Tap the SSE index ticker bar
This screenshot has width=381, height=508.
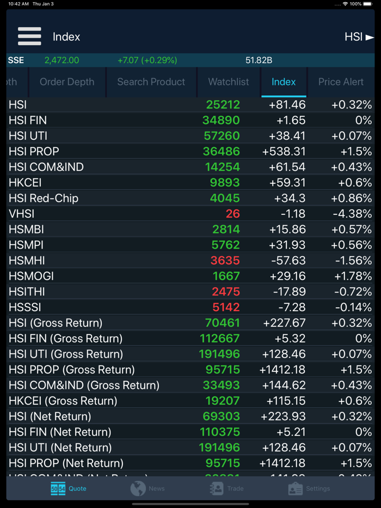coord(190,60)
